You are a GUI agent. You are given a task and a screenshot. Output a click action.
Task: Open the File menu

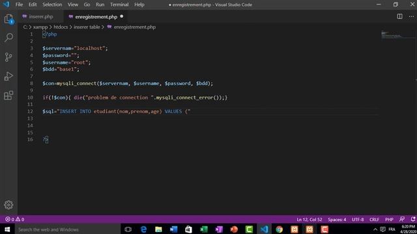pos(19,5)
